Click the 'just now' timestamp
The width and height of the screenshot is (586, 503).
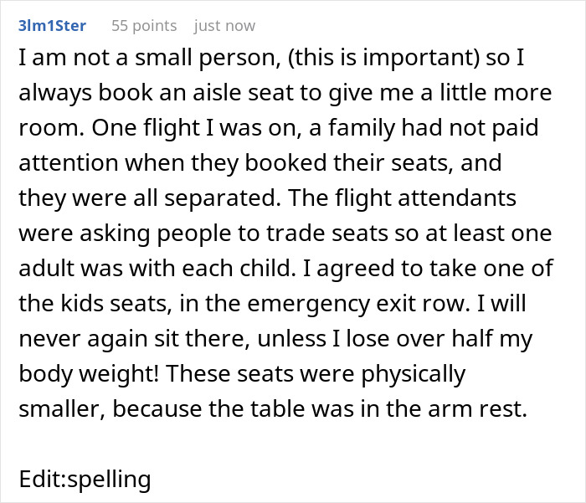point(224,25)
